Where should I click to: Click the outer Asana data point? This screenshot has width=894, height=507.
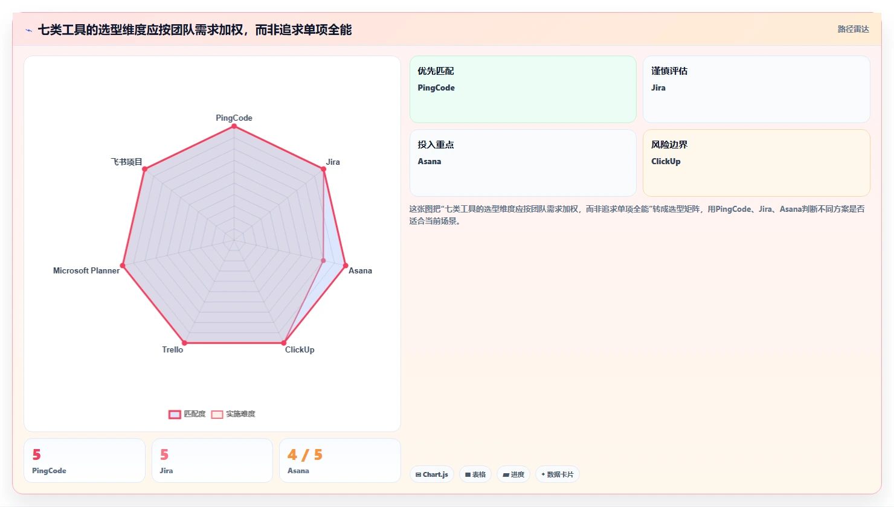(x=346, y=266)
